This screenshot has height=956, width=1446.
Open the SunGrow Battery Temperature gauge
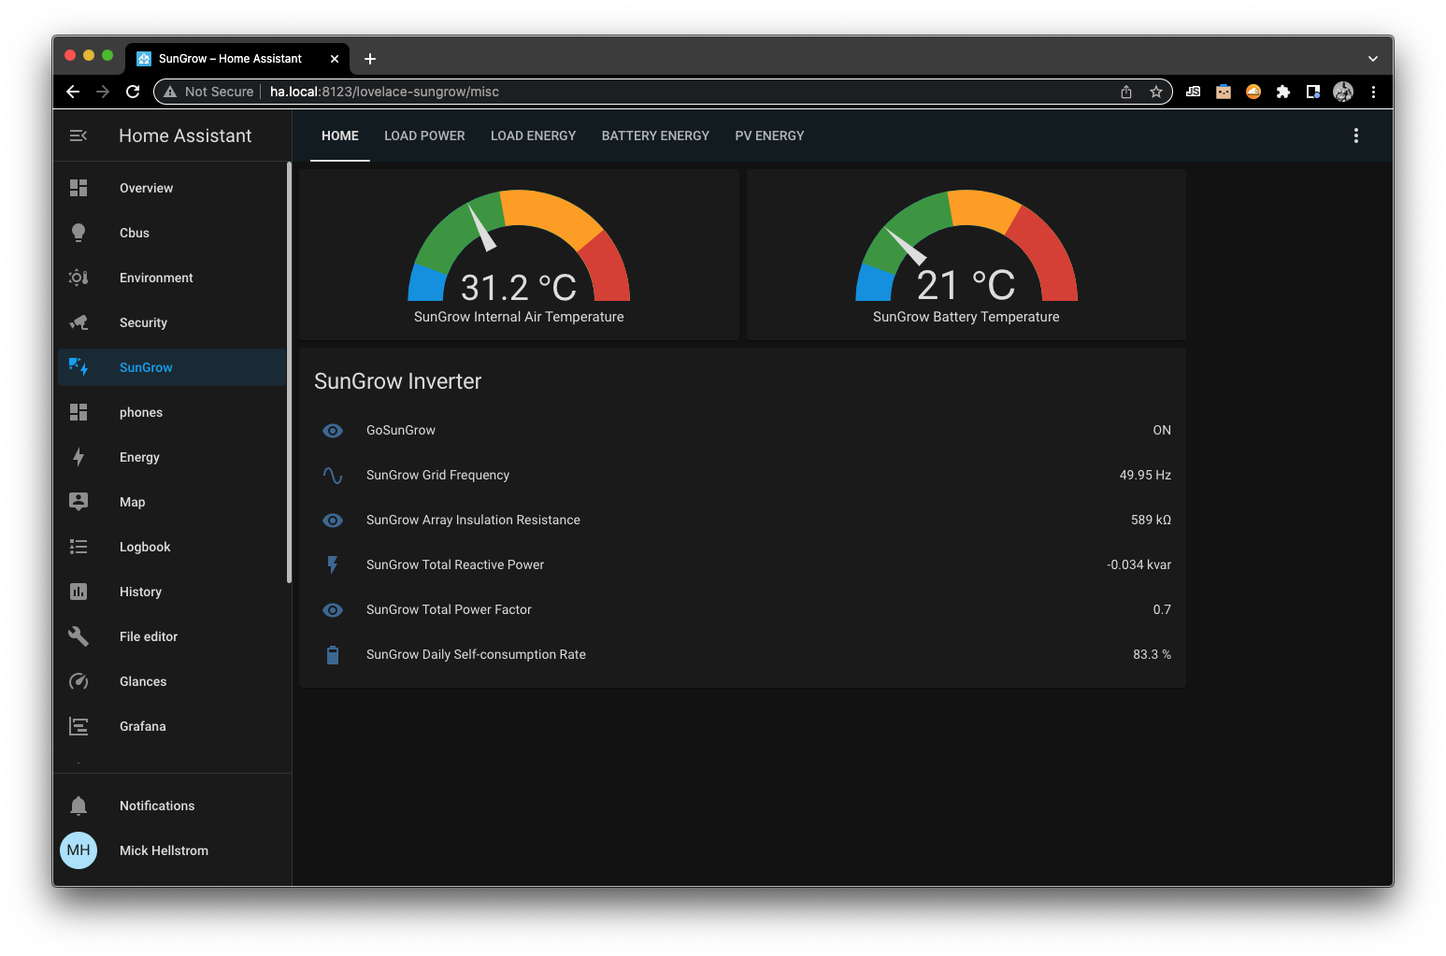tap(966, 254)
